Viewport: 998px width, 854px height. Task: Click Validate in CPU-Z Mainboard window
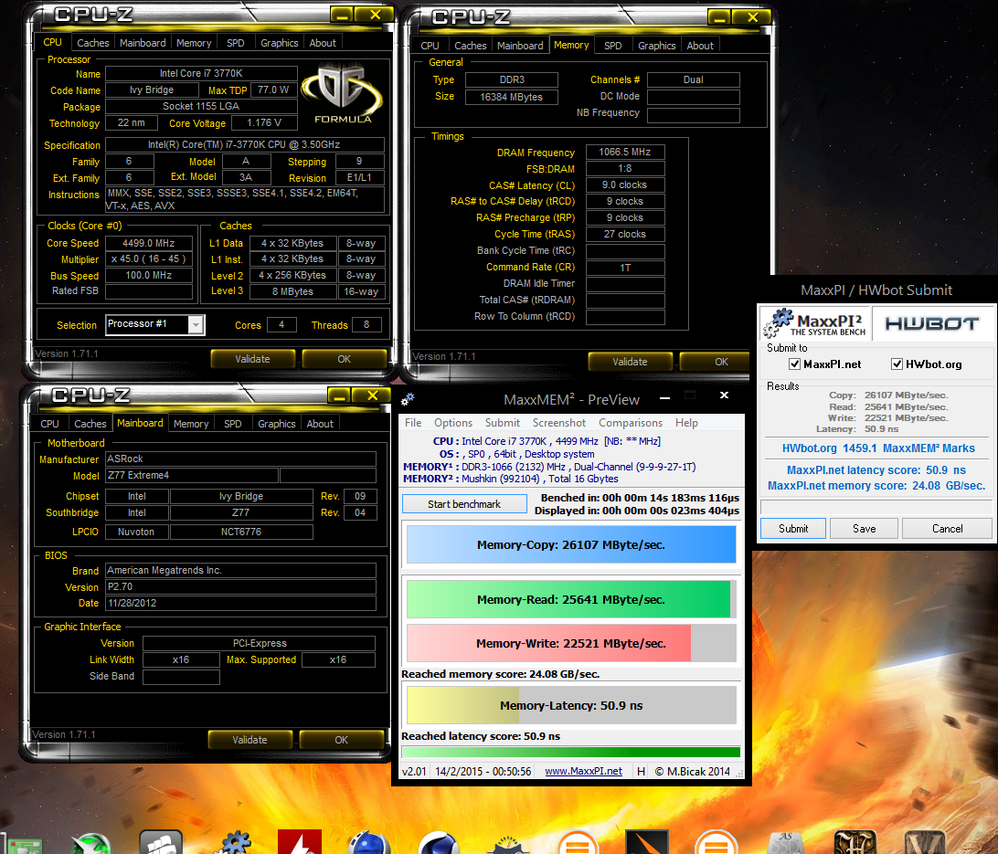pyautogui.click(x=249, y=740)
